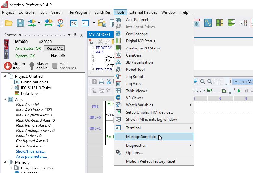Screen dimensions: 253x173
Task: Expand Watch Variables submenu
Action: click(154, 105)
